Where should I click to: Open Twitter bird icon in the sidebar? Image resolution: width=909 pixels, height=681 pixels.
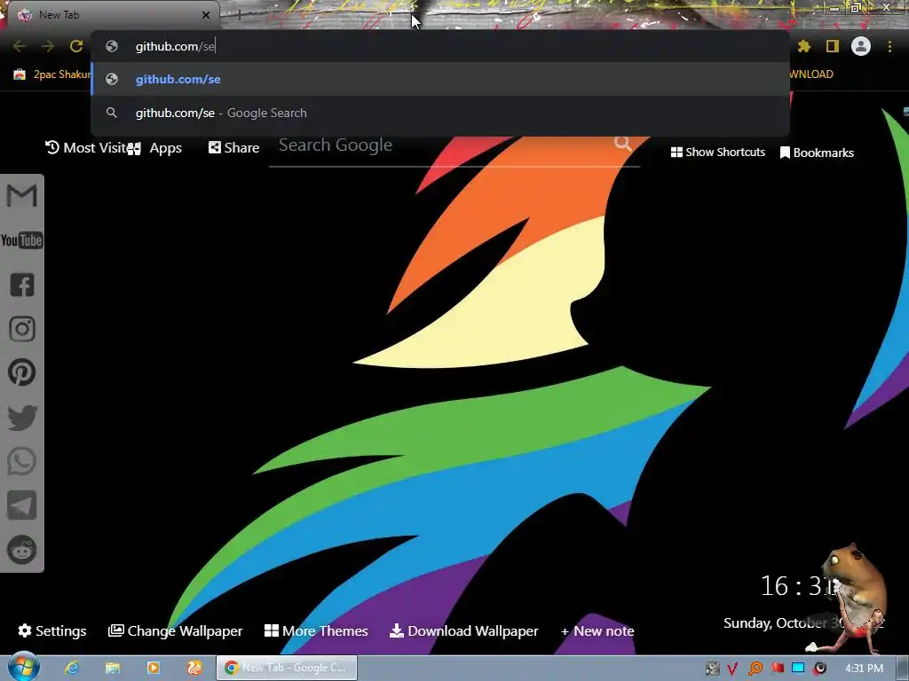pos(22,417)
